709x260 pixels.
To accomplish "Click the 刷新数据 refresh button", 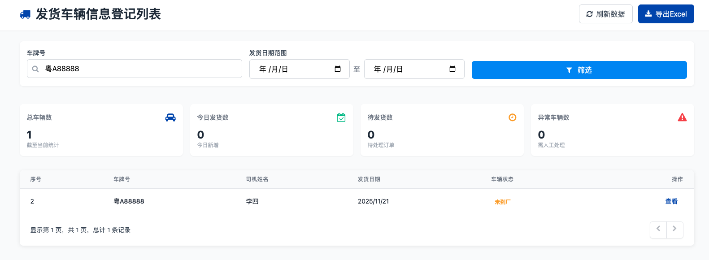I will (605, 14).
